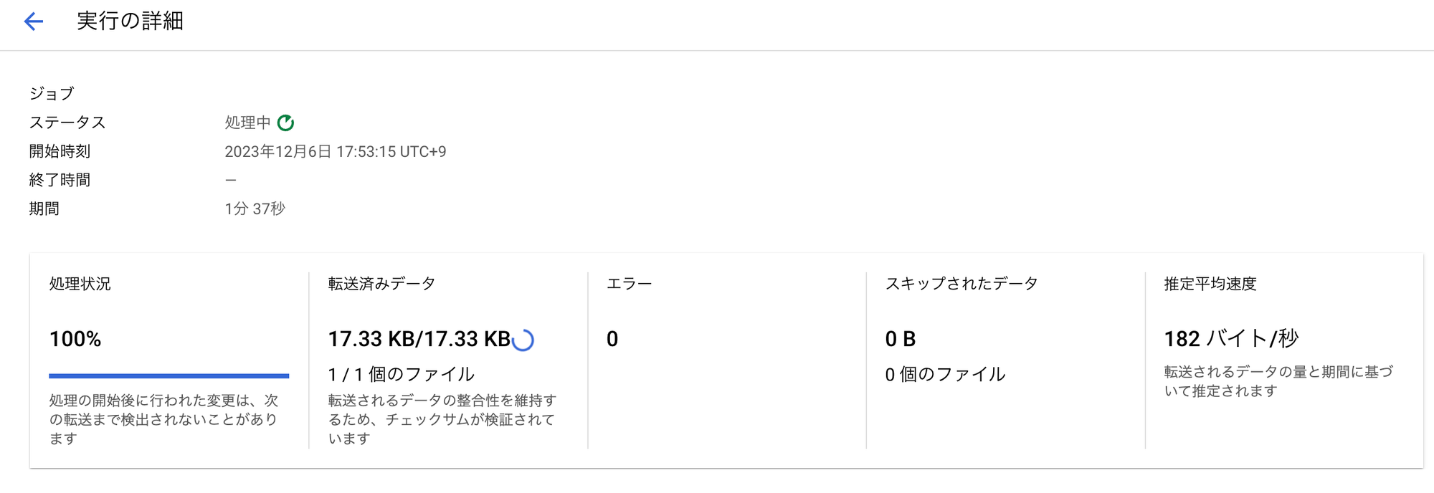Image resolution: width=1434 pixels, height=493 pixels.
Task: Click the 0 B skipped data value
Action: click(x=900, y=339)
